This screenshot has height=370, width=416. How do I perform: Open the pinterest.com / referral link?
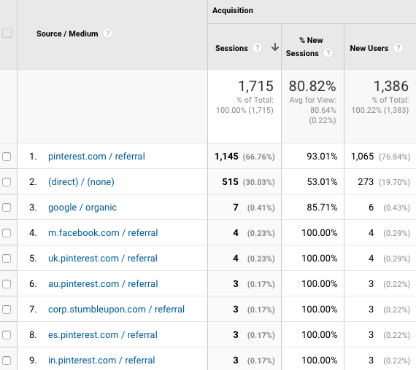point(96,157)
